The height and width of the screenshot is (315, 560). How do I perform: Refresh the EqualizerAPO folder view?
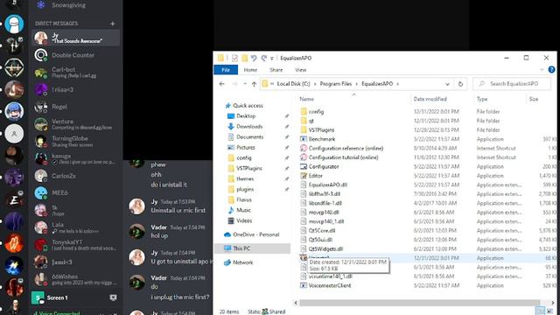pos(460,84)
